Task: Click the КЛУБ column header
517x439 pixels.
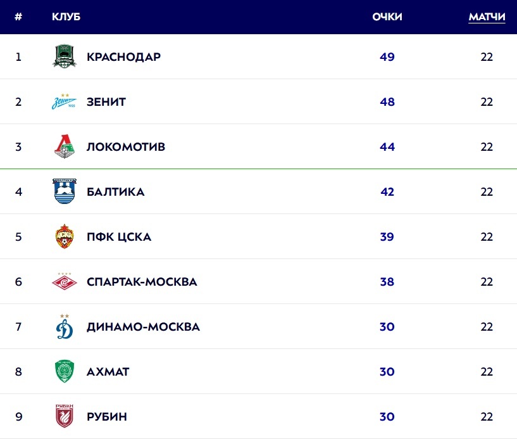Action: point(66,16)
